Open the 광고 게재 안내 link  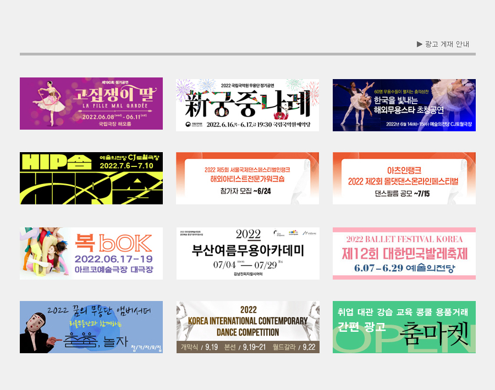(x=447, y=44)
